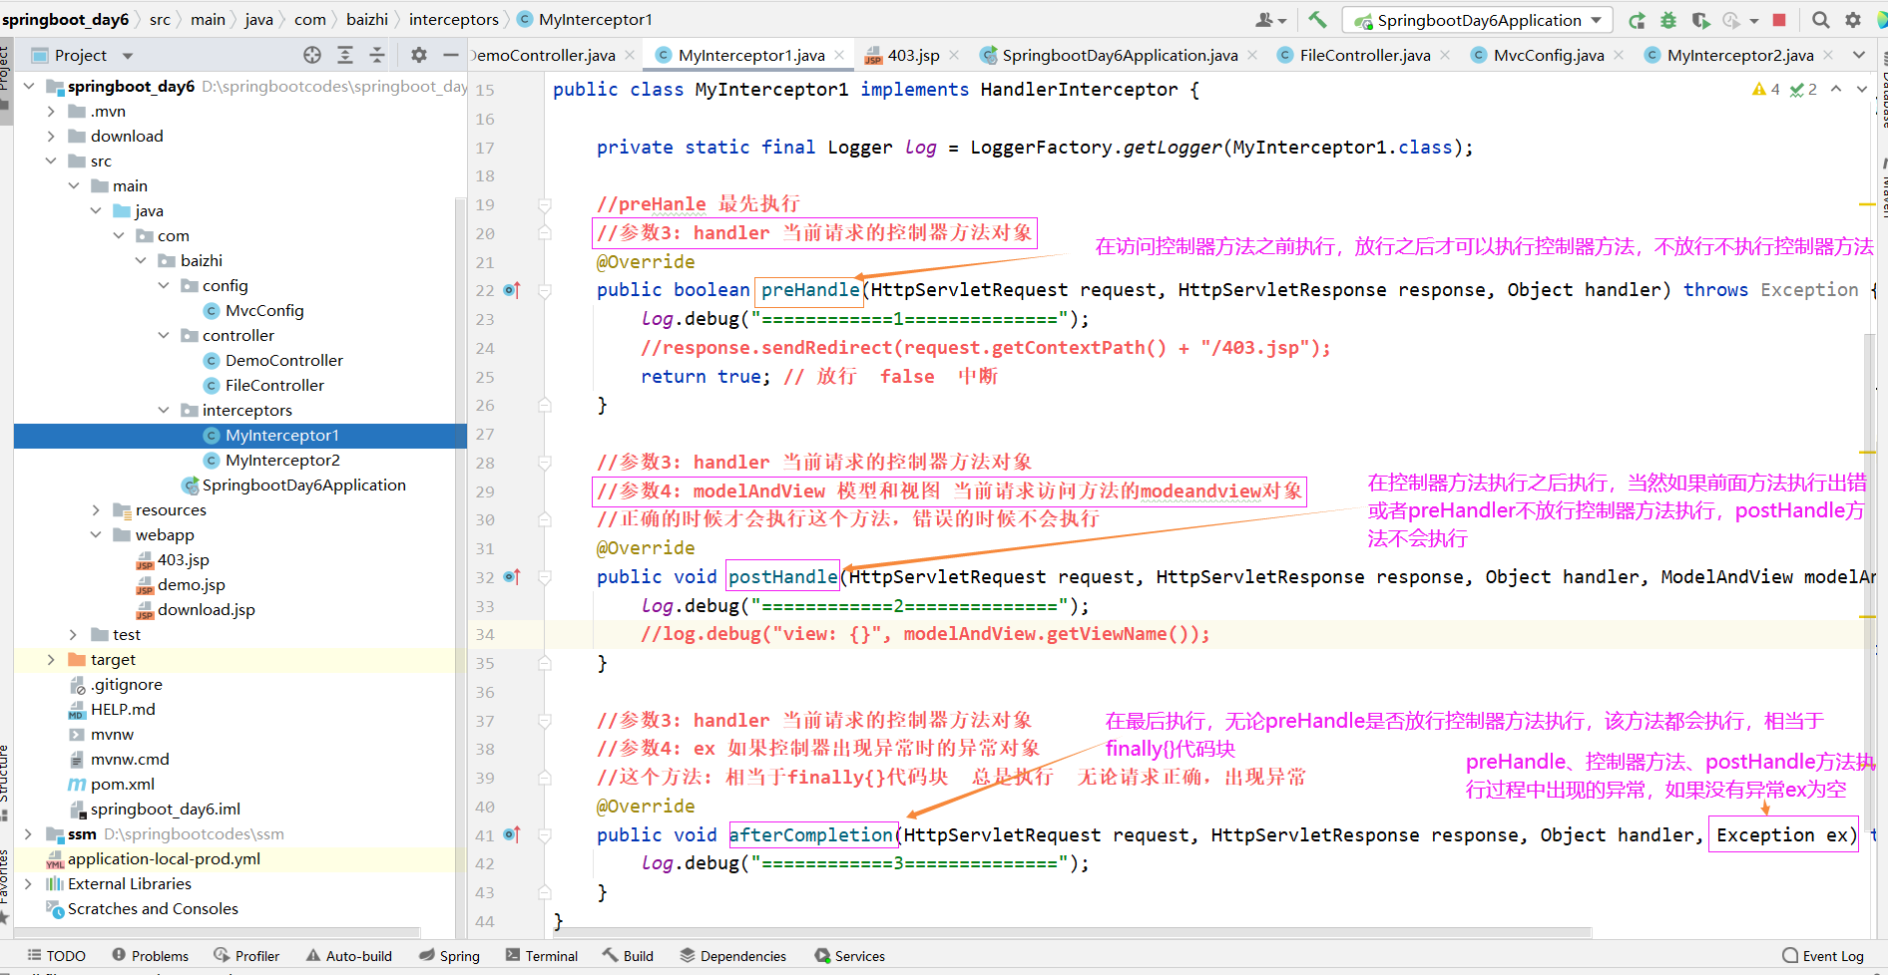Open the Problems tool window

[150, 956]
